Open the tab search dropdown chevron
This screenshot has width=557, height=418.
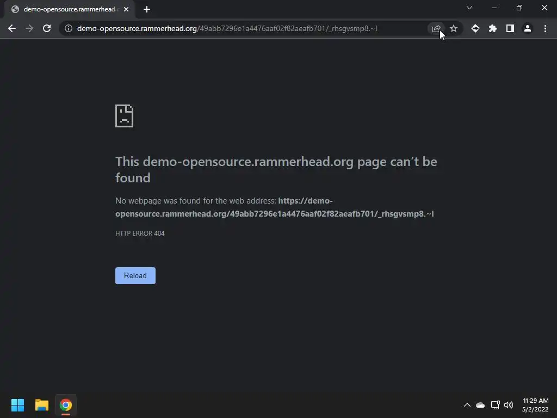[469, 8]
